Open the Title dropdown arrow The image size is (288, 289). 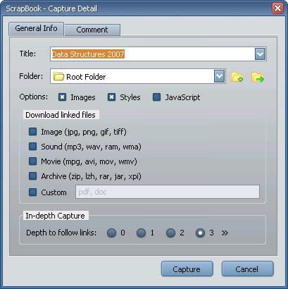coord(260,54)
